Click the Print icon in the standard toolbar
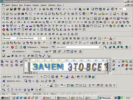Image resolution: width=133 pixels, height=100 pixels. pos(24,9)
